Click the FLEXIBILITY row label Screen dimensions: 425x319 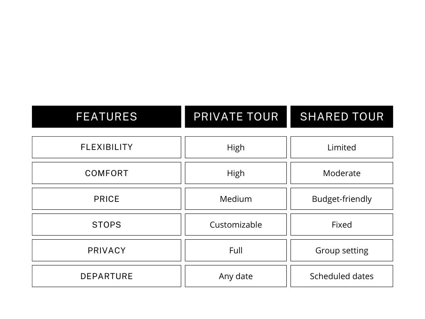pyautogui.click(x=107, y=147)
